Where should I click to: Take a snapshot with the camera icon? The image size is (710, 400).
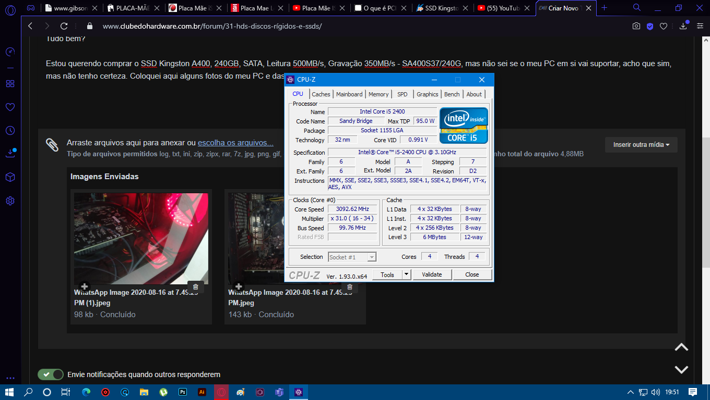click(636, 26)
